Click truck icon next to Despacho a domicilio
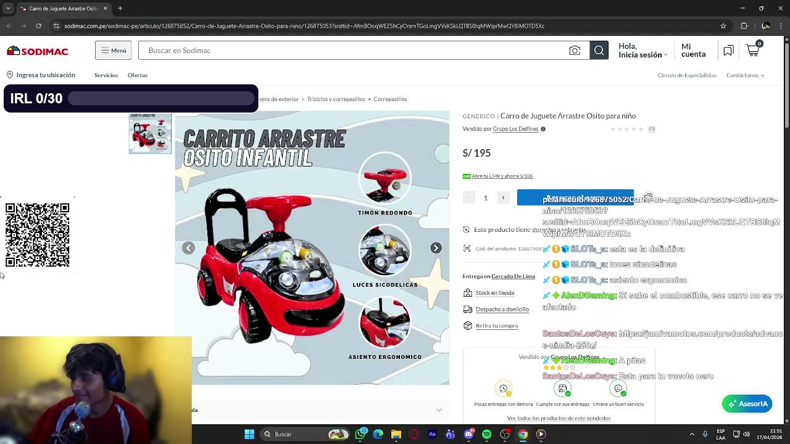790x444 pixels. (467, 309)
